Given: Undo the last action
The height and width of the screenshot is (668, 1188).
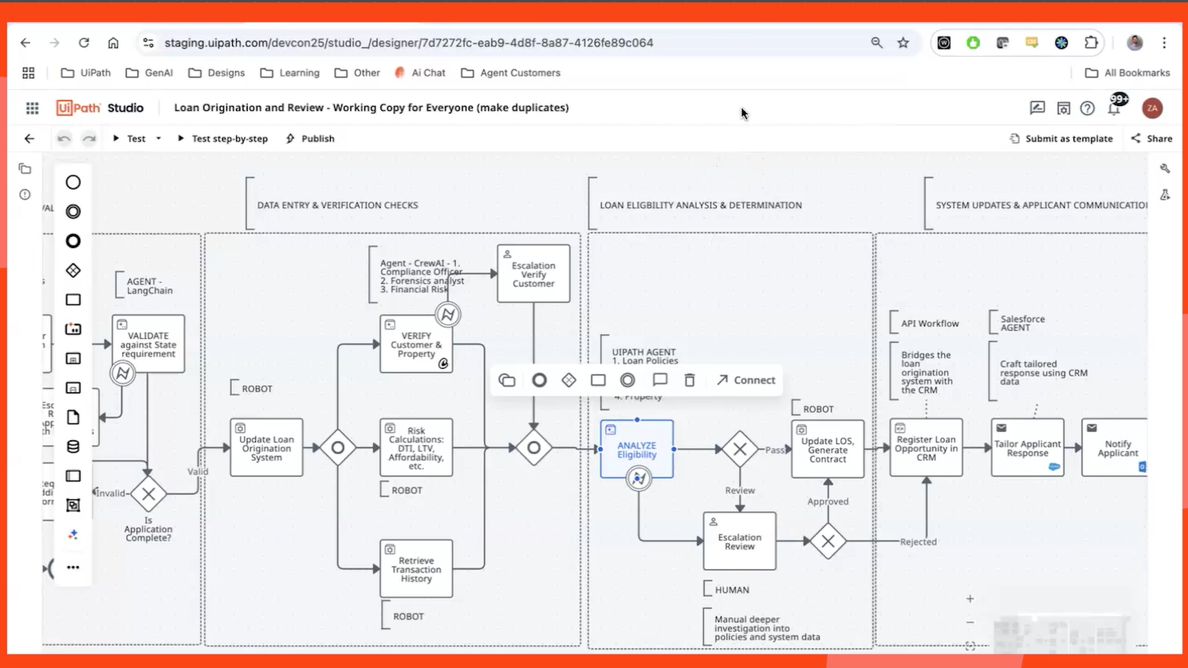Looking at the screenshot, I should [x=65, y=139].
